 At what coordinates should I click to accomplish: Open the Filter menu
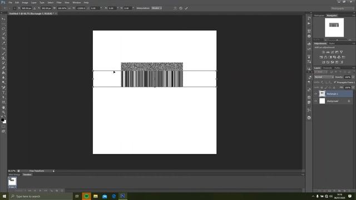(59, 2)
